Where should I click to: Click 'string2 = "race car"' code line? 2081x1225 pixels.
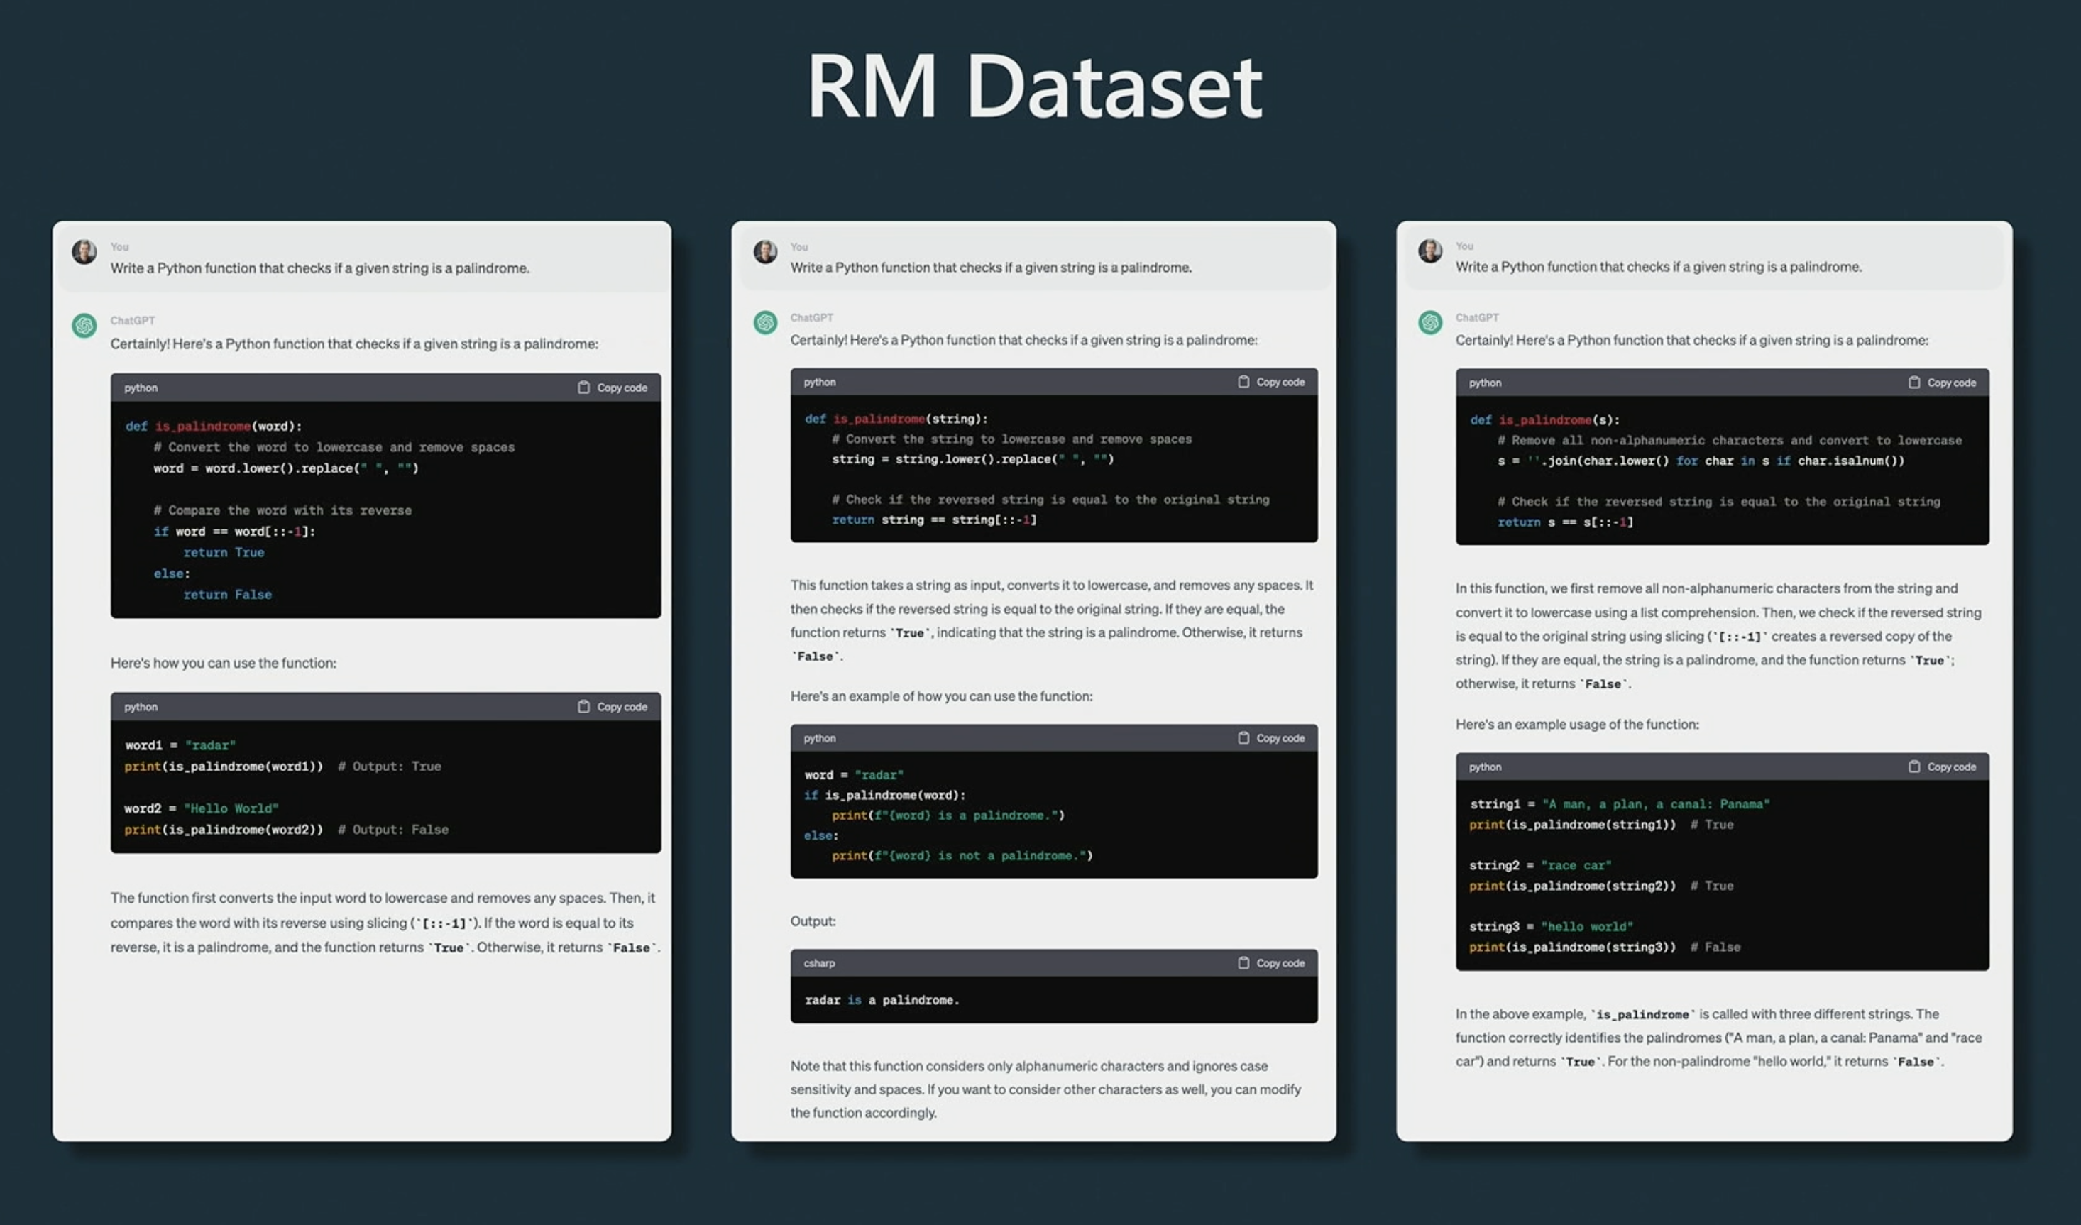pos(1540,866)
